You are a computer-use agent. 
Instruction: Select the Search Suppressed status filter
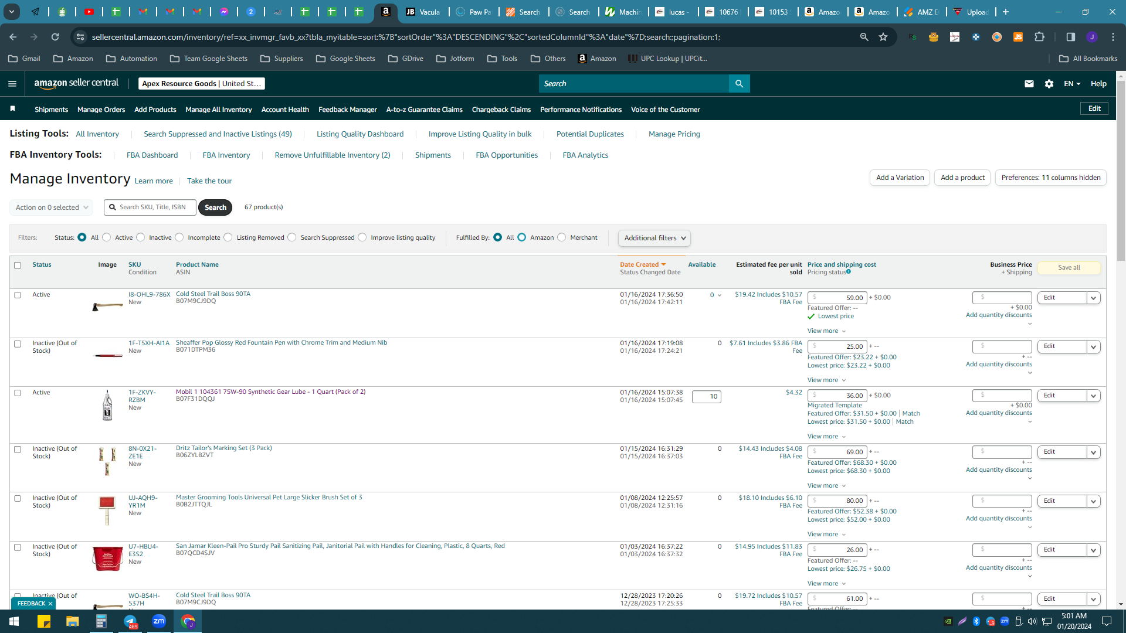pos(292,237)
